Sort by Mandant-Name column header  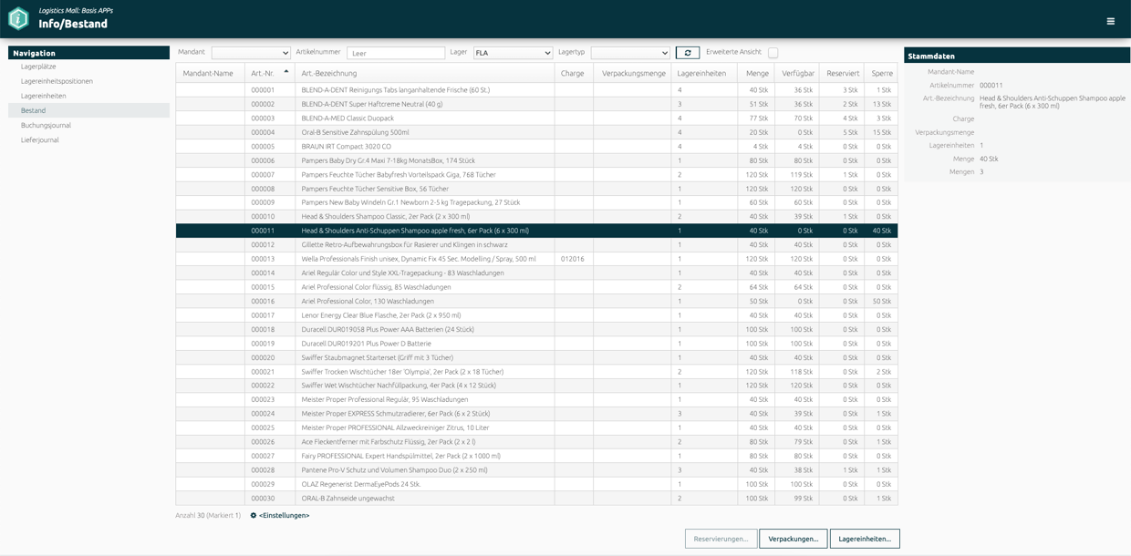click(210, 73)
